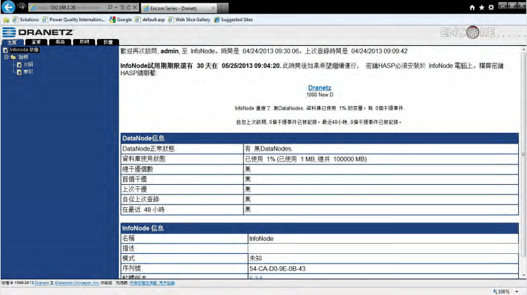The image size is (527, 295).
Task: Click the Infonode status page icon
Action: pyautogui.click(x=5, y=50)
